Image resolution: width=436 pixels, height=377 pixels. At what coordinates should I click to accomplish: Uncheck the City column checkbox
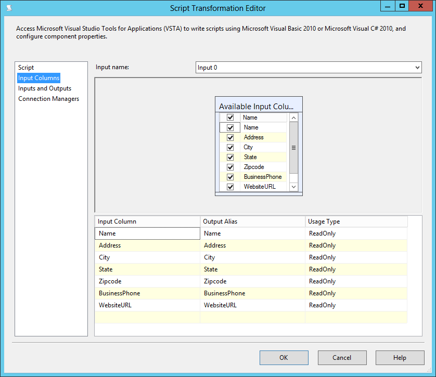click(x=230, y=147)
